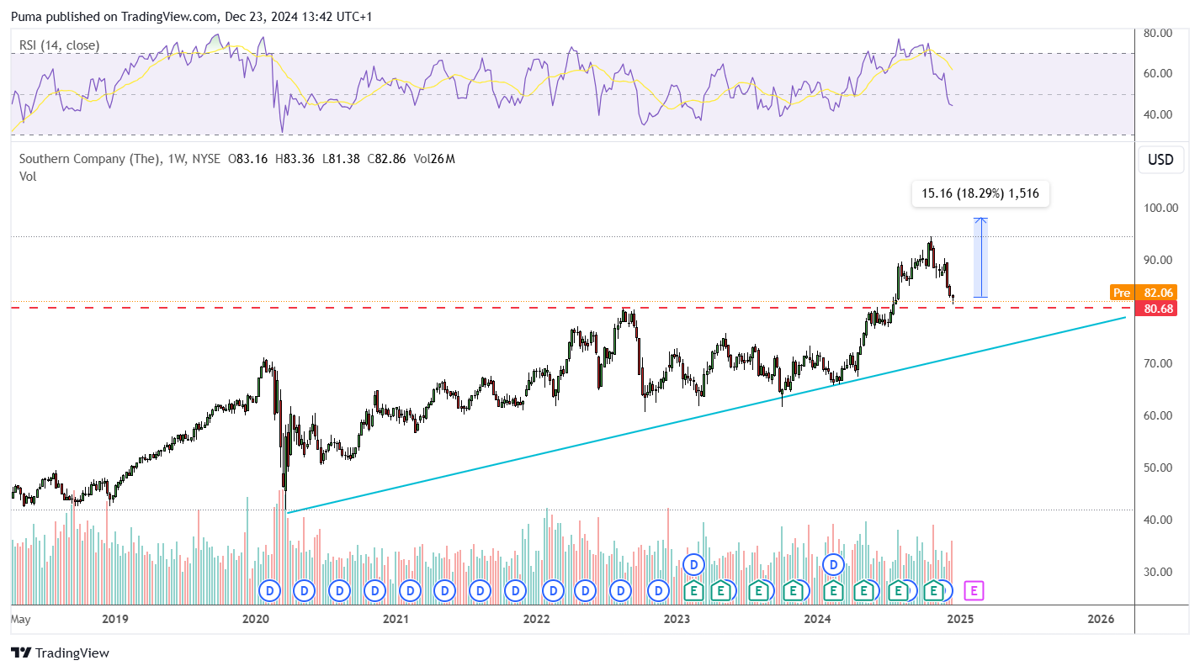Click the 2019 label on time axis
Screen dimensions: 1200x671
[x=114, y=620]
